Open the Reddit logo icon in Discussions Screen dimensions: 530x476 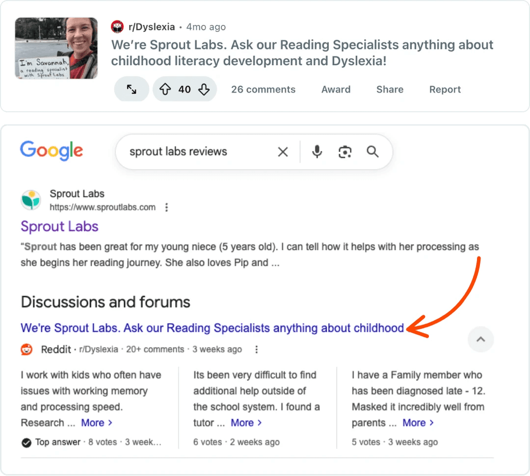click(x=26, y=350)
